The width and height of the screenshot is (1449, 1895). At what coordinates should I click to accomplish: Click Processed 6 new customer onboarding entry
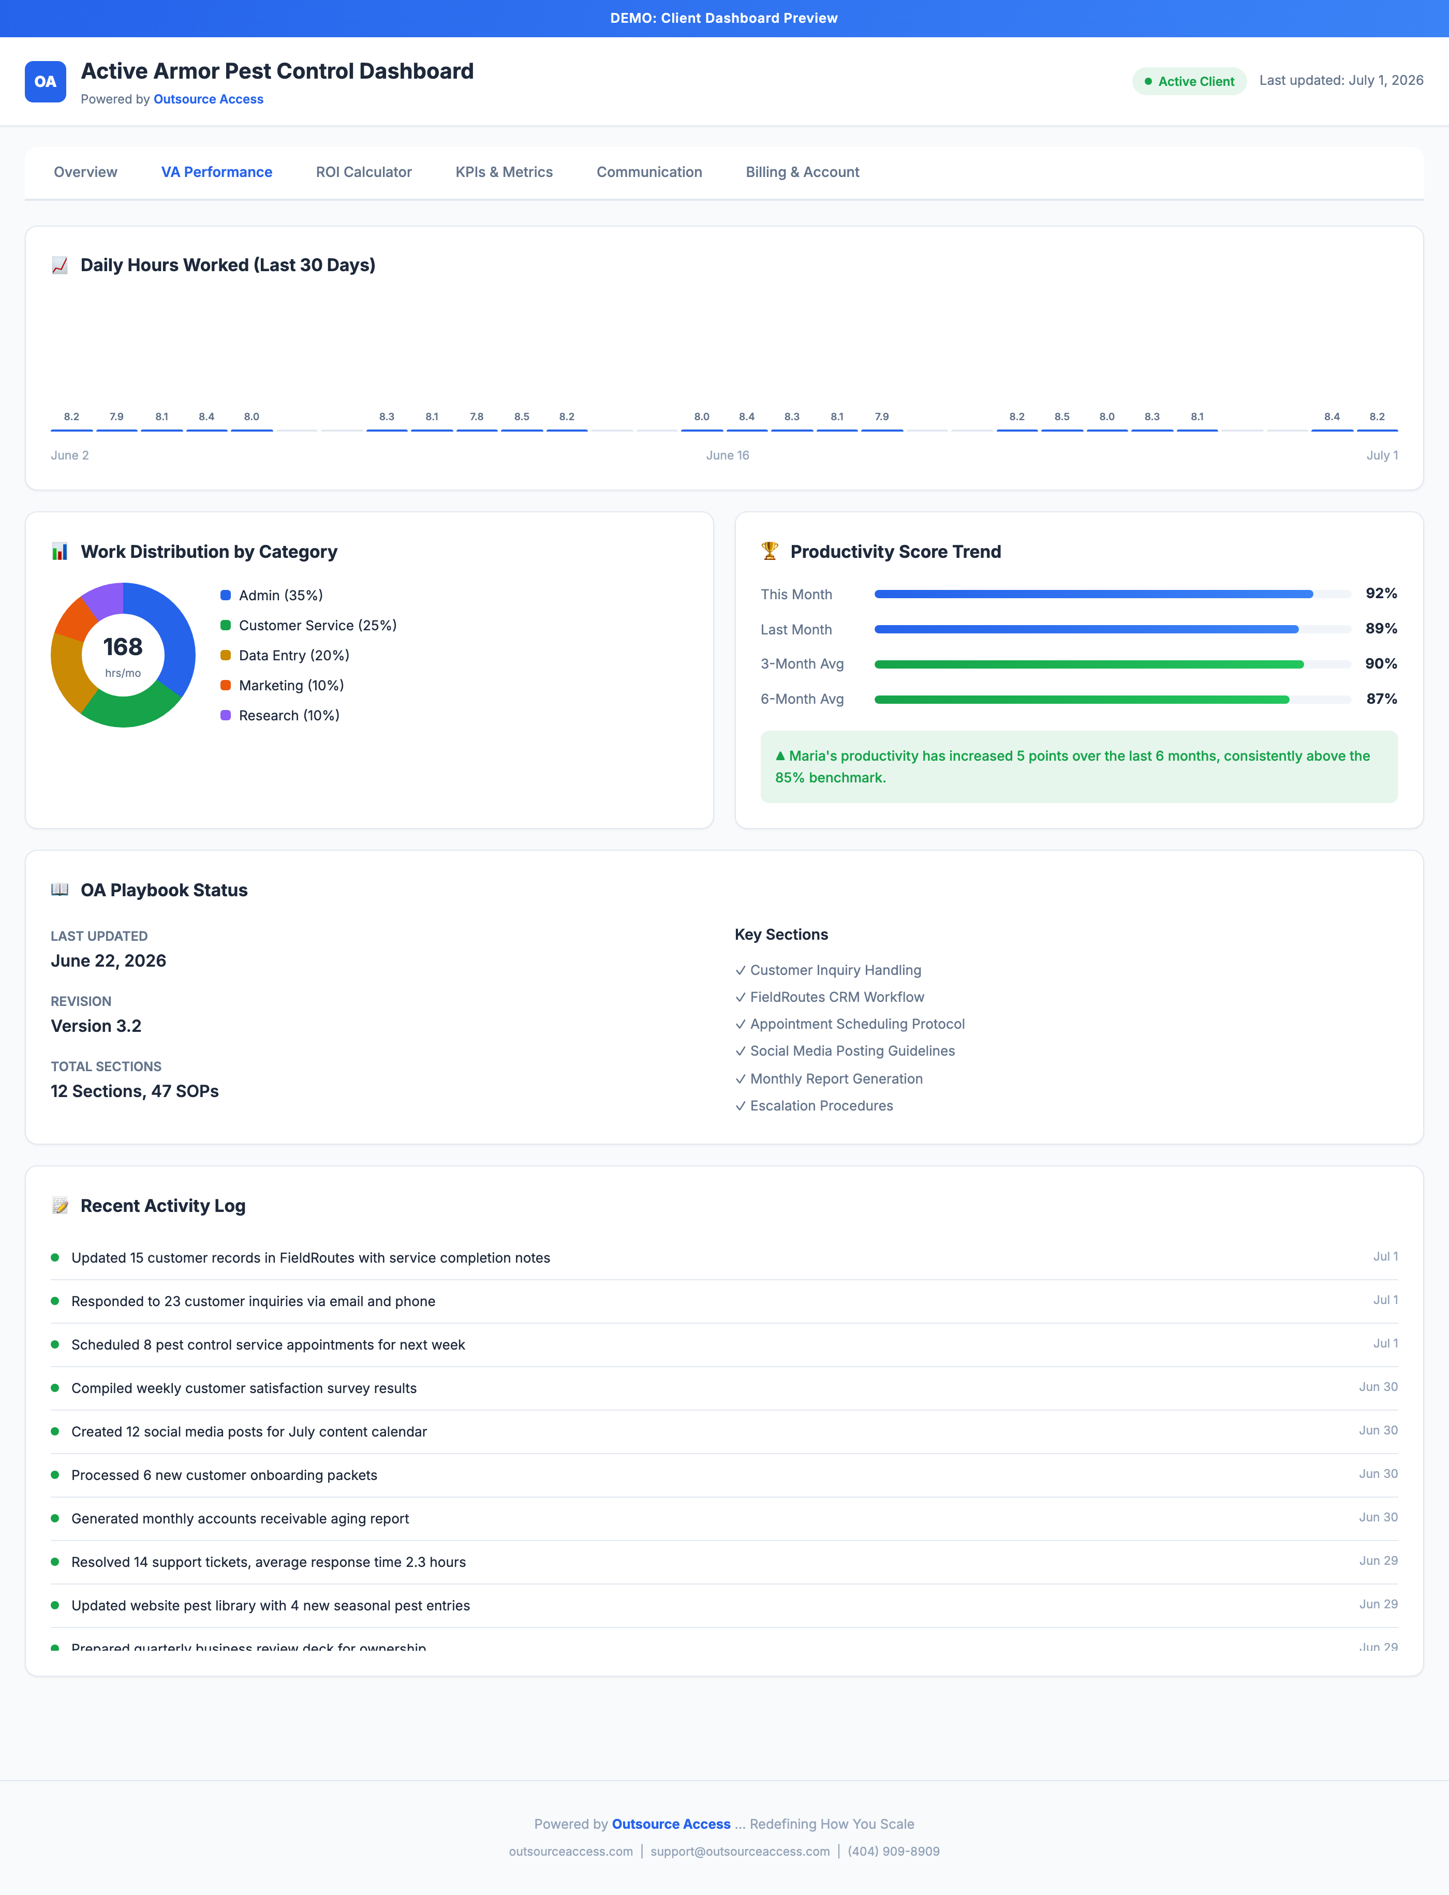tap(724, 1475)
